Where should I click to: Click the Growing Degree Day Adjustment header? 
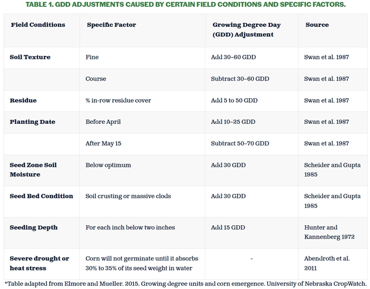(246, 30)
